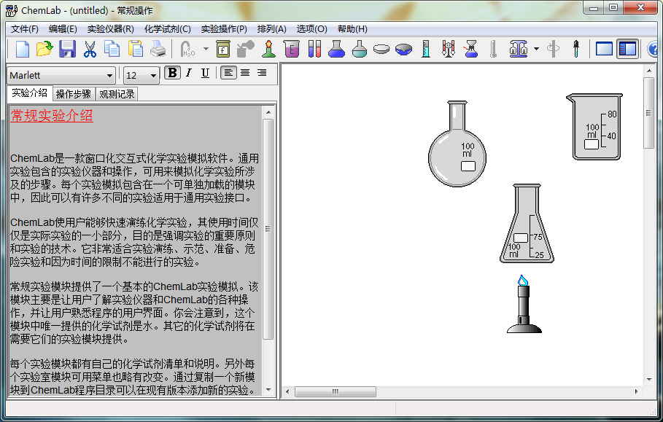
Task: Toggle italic text formatting
Action: click(189, 73)
